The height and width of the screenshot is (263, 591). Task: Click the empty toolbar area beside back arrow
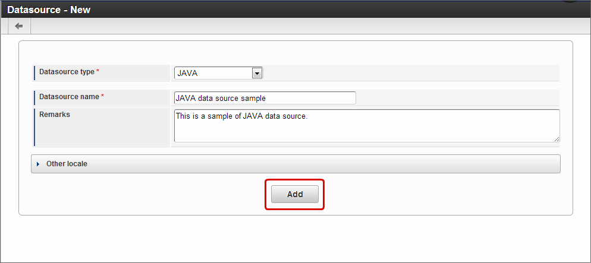309,26
